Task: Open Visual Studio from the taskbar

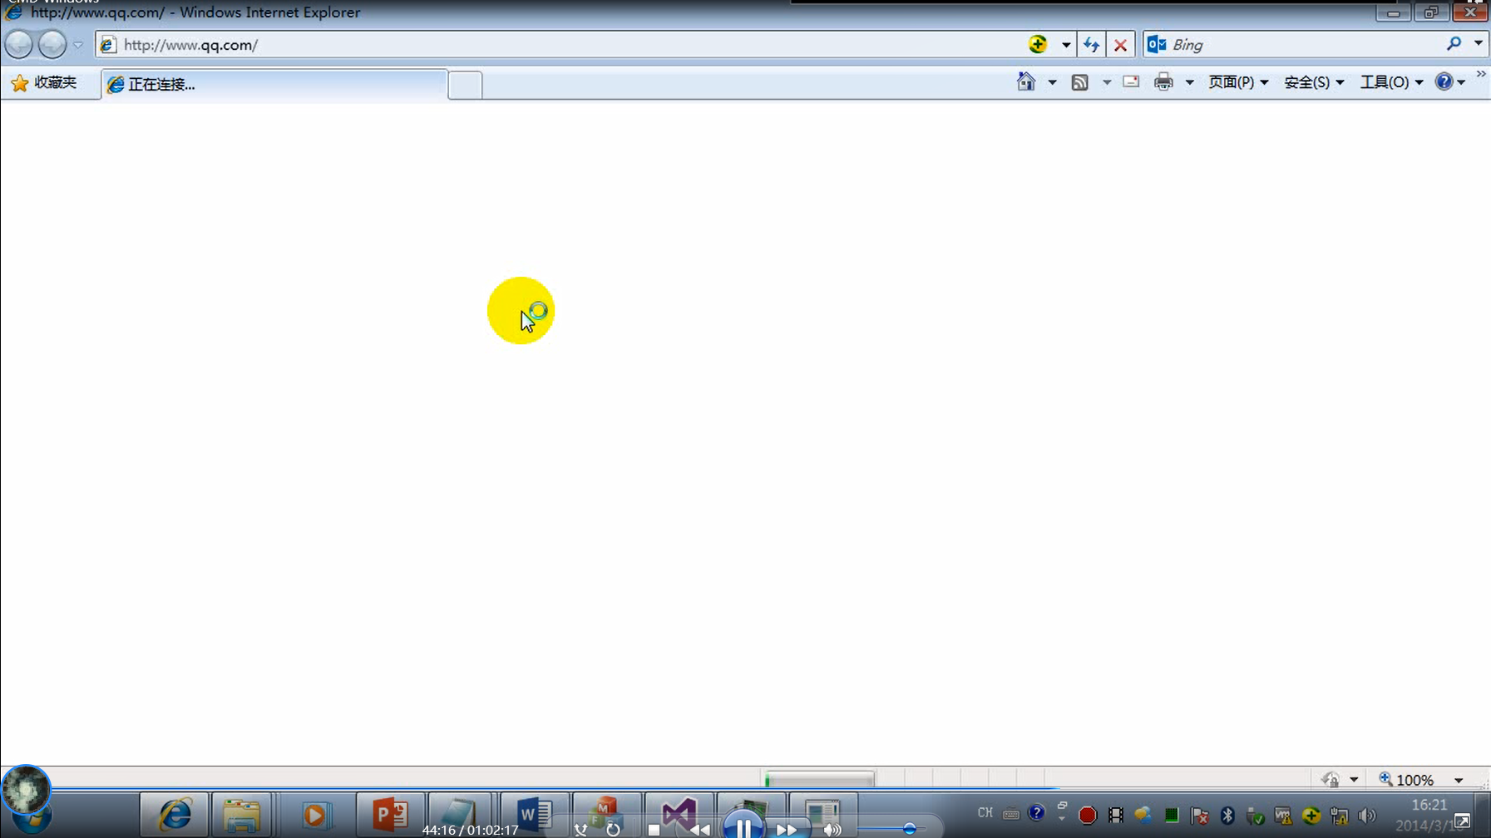Action: point(679,815)
